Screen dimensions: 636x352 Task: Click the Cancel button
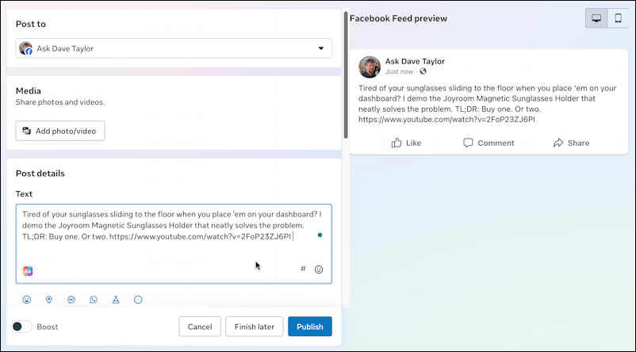click(200, 327)
